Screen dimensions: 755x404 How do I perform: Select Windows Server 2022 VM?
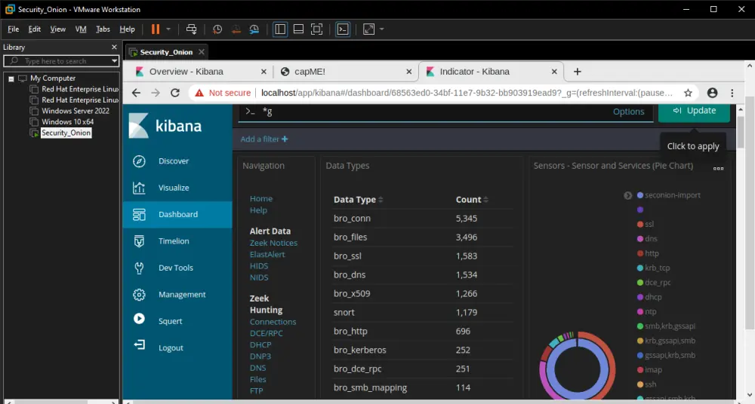click(75, 111)
